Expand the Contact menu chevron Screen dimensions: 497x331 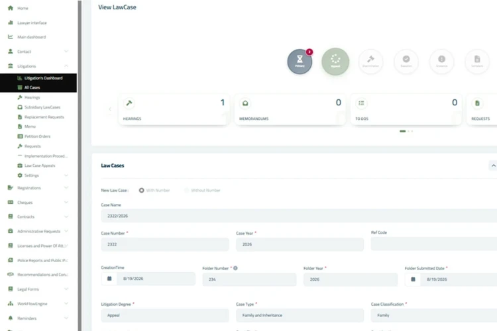pyautogui.click(x=66, y=51)
